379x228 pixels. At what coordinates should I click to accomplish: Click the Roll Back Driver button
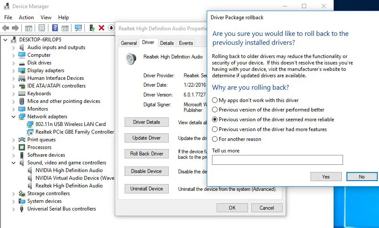tap(146, 154)
